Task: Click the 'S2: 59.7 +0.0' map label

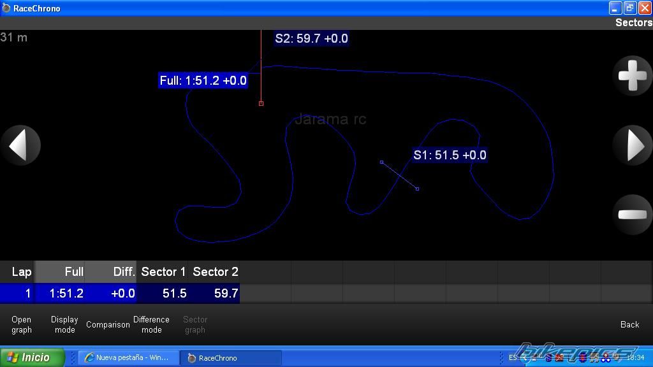Action: 311,38
